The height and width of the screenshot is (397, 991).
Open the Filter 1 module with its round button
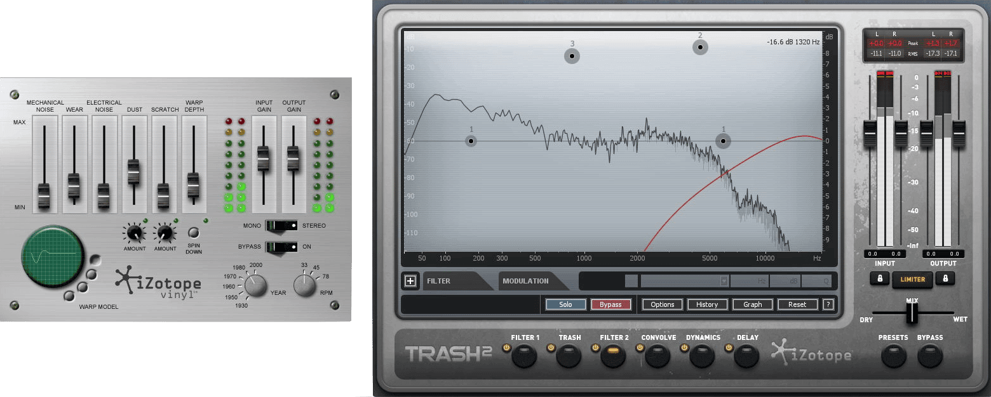[524, 356]
